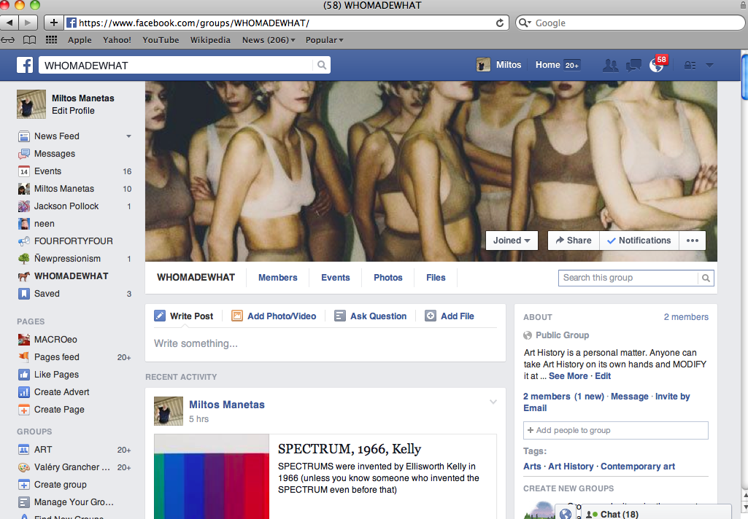Viewport: 748px width, 519px height.
Task: Click the search icon in group search box
Action: (x=706, y=278)
